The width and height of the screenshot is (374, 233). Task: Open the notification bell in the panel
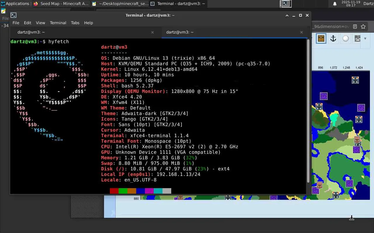pyautogui.click(x=335, y=4)
